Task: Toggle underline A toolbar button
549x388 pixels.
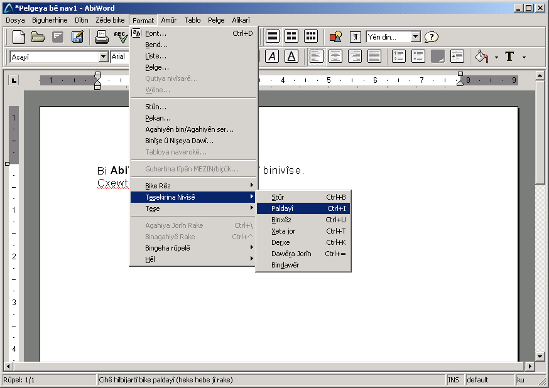Action: point(291,57)
